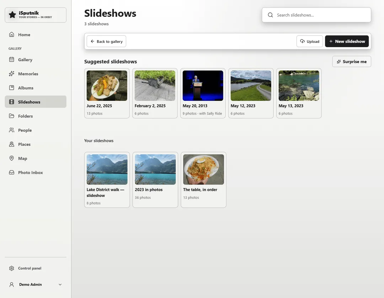Click the "8 photos" label
Image resolution: width=384 pixels, height=298 pixels.
(x=94, y=203)
